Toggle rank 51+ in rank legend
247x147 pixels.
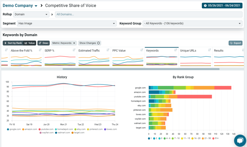pyautogui.click(x=215, y=138)
